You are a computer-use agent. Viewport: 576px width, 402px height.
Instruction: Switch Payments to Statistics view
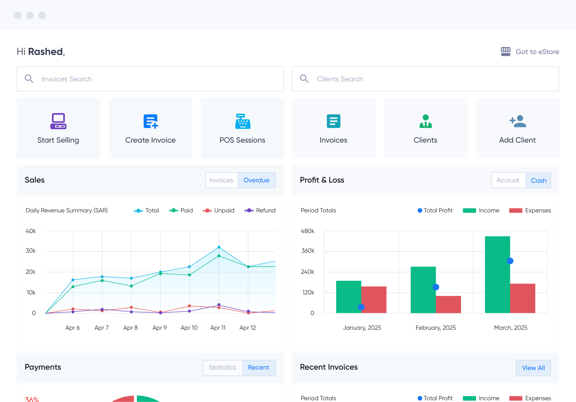222,368
